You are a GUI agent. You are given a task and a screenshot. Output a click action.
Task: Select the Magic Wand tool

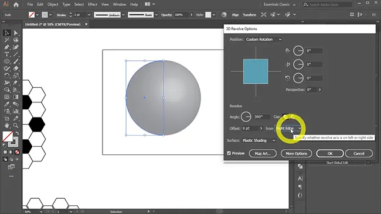pyautogui.click(x=7, y=40)
